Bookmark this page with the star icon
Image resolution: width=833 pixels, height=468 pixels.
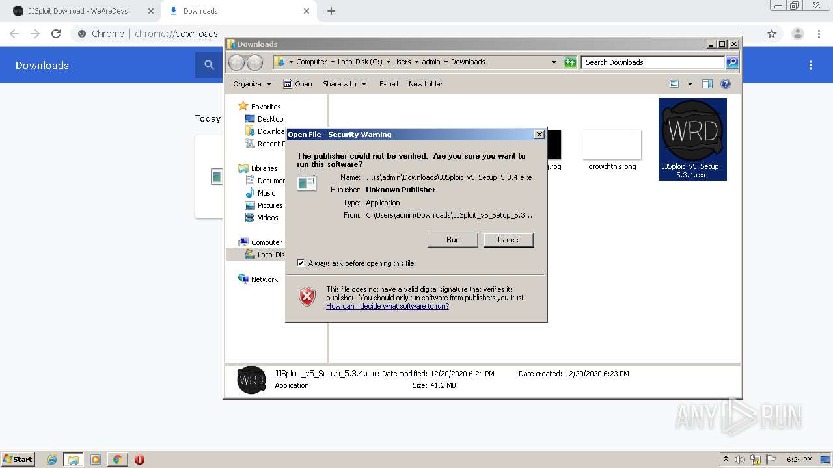[x=772, y=34]
